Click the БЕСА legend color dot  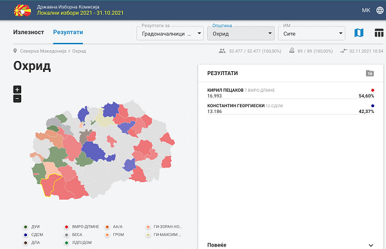[x=66, y=235]
